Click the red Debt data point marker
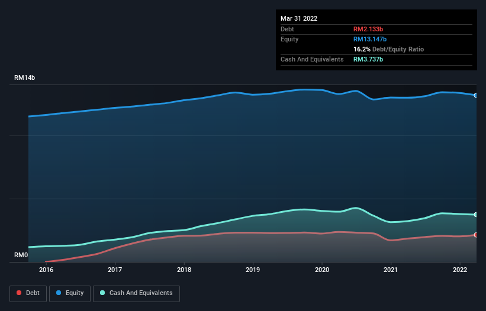The height and width of the screenshot is (311, 486). (x=476, y=235)
